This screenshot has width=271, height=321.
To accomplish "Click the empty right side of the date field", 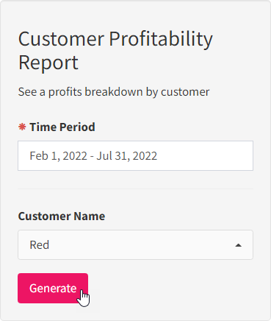I will pos(206,155).
